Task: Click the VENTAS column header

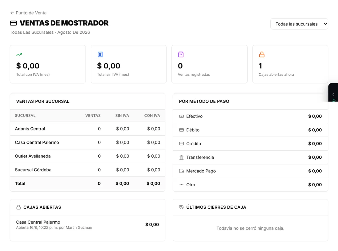Action: point(93,116)
